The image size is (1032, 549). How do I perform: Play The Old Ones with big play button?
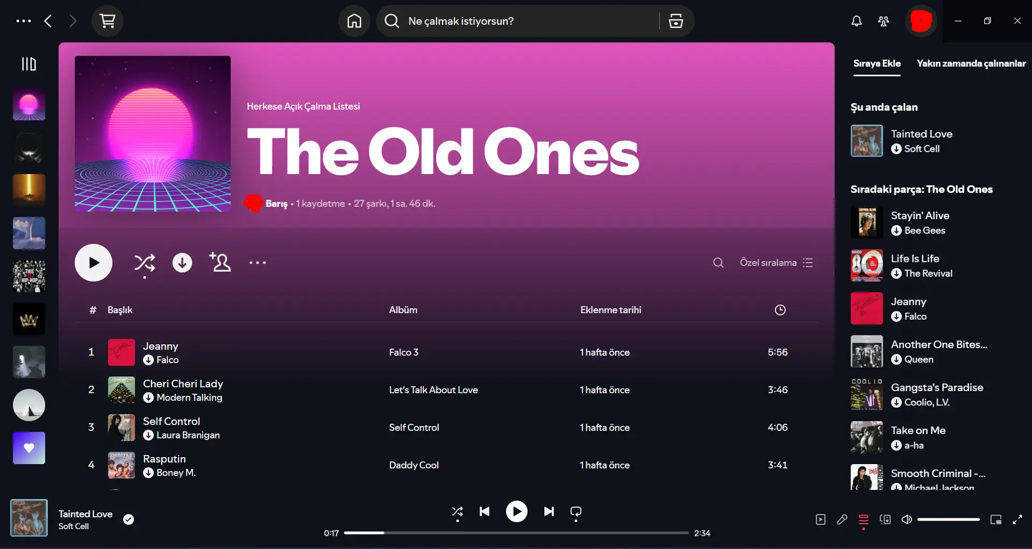pos(94,263)
